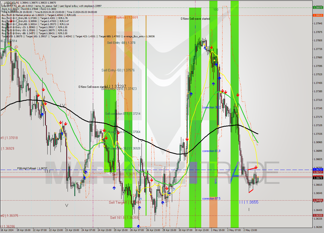The height and width of the screenshot is (233, 324).
Task: Select the red 1.36359 price marker
Action: [318, 215]
